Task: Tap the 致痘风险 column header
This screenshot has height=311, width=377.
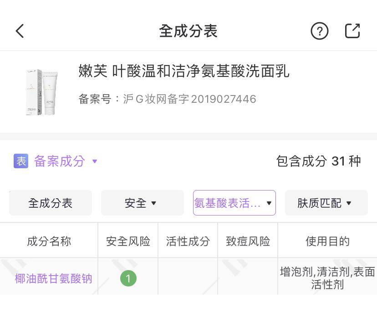Action: coord(248,241)
